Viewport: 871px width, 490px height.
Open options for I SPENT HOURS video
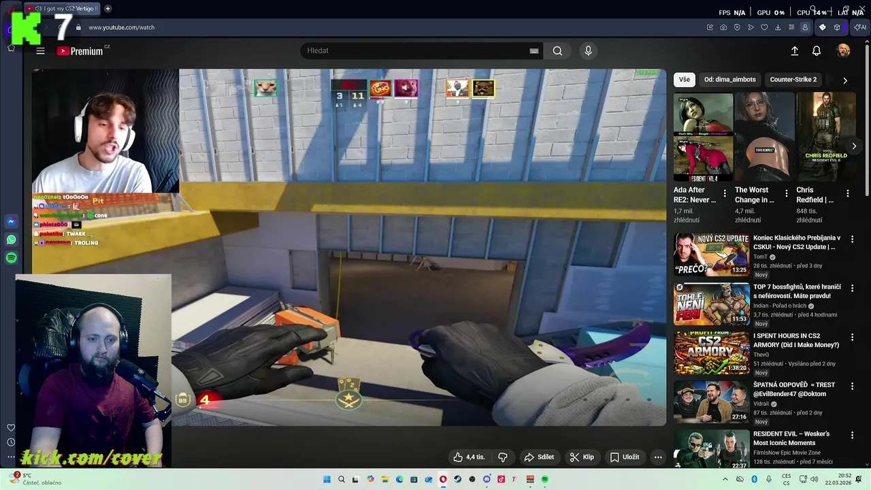[852, 337]
